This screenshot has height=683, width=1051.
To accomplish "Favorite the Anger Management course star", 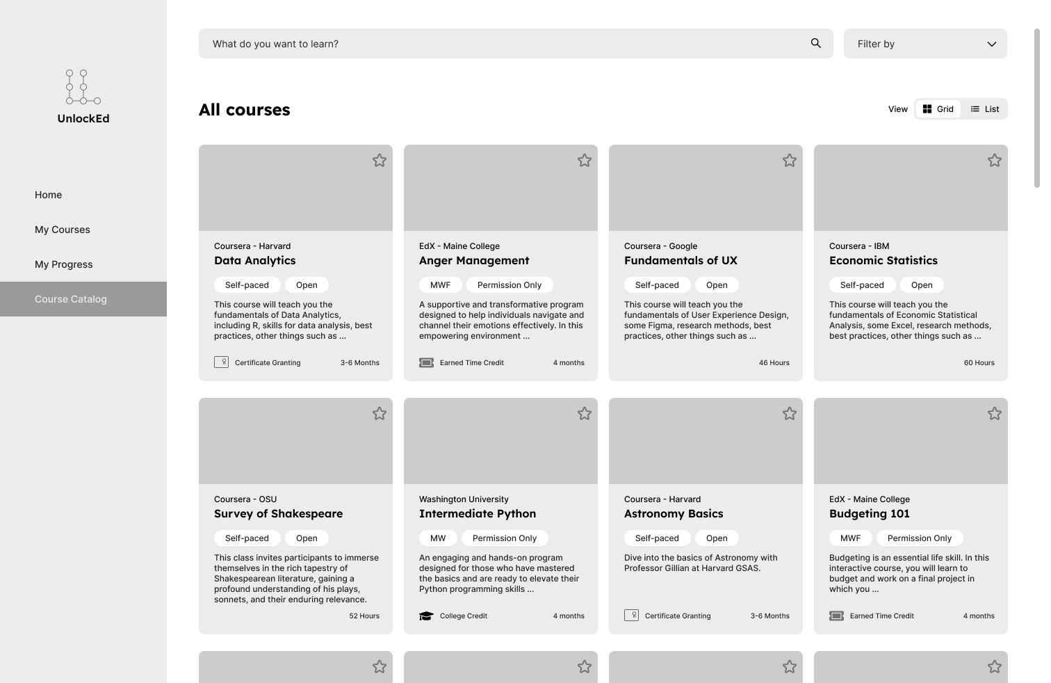I will 585,161.
